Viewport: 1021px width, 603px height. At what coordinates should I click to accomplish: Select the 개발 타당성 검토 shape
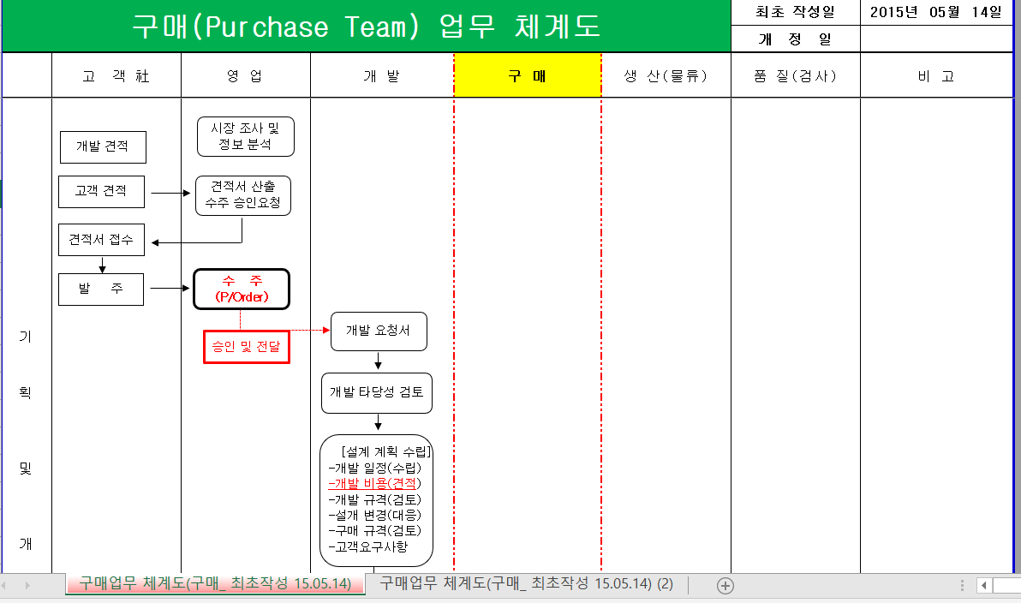tap(376, 392)
